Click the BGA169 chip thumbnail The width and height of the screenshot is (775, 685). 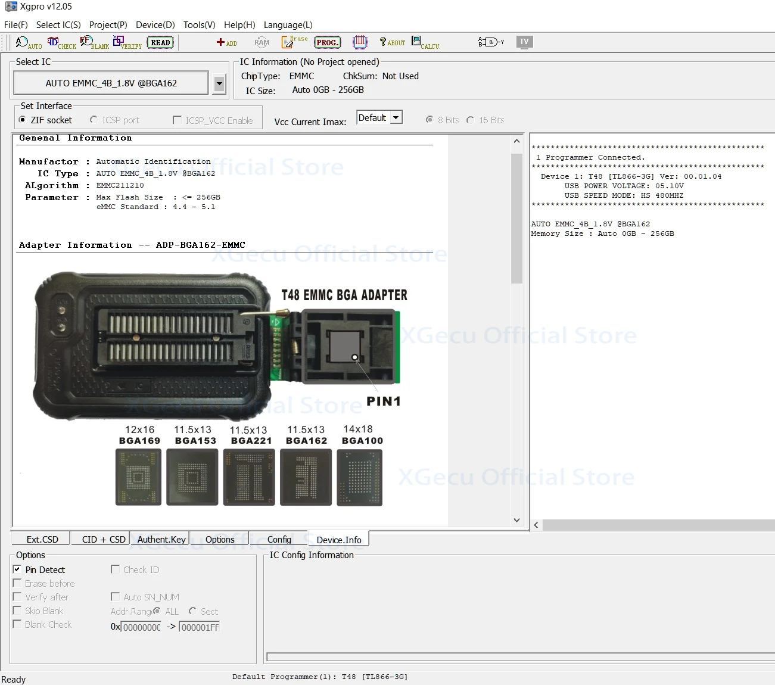138,478
